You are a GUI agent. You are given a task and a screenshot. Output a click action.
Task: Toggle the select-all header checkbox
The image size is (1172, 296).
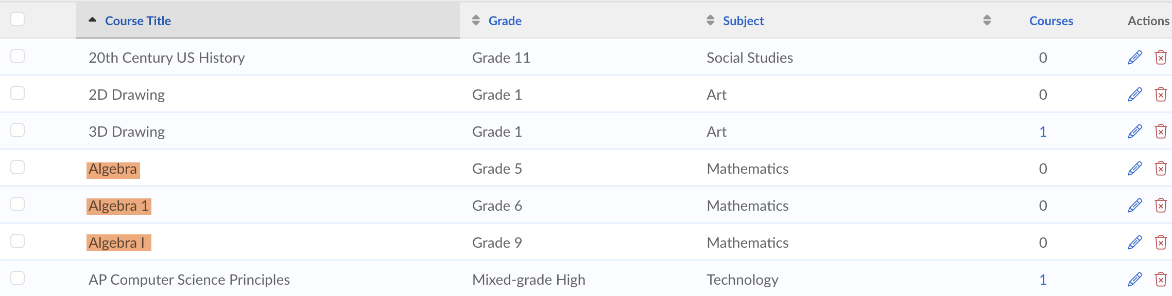point(18,19)
